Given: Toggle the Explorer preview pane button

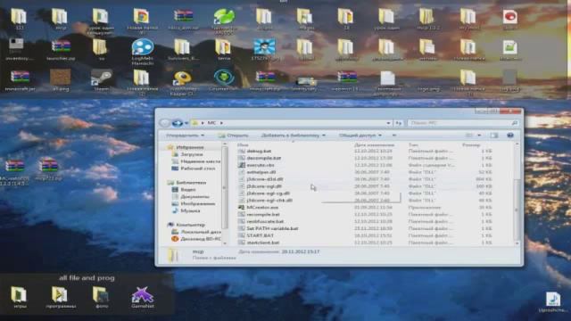Looking at the screenshot, I should [x=493, y=136].
